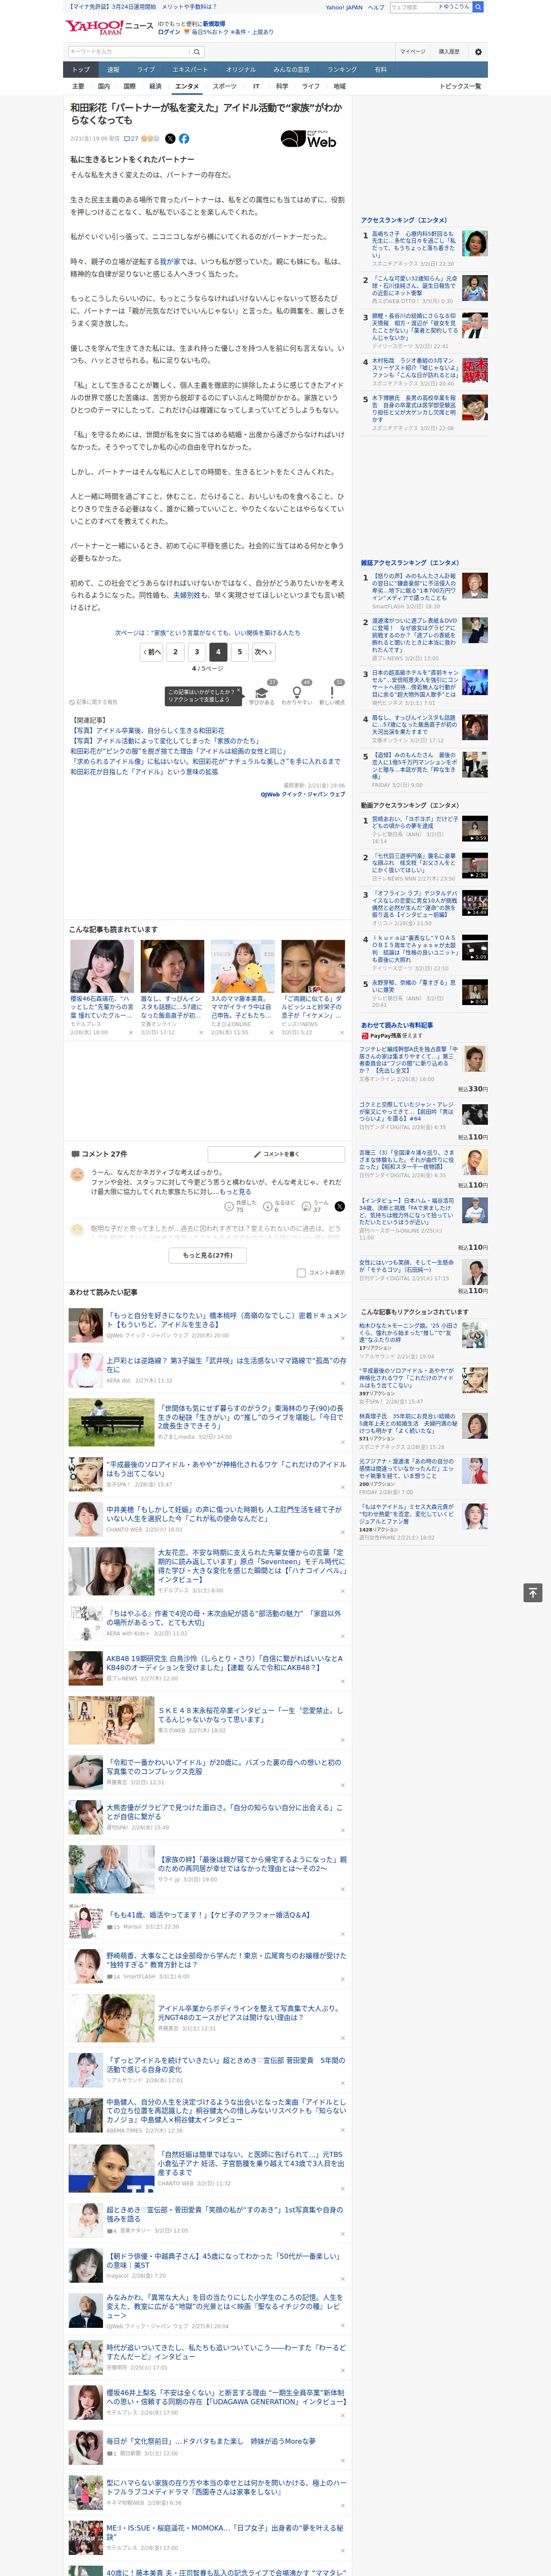Click the blue search icon at top right

pyautogui.click(x=478, y=7)
